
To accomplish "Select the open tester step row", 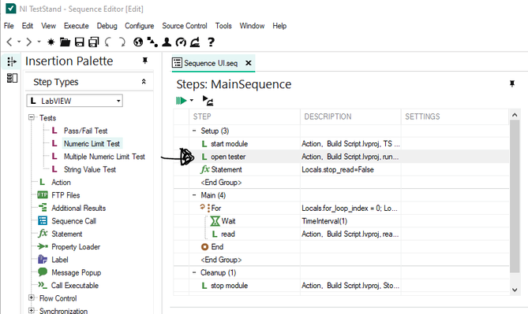I will pos(341,157).
